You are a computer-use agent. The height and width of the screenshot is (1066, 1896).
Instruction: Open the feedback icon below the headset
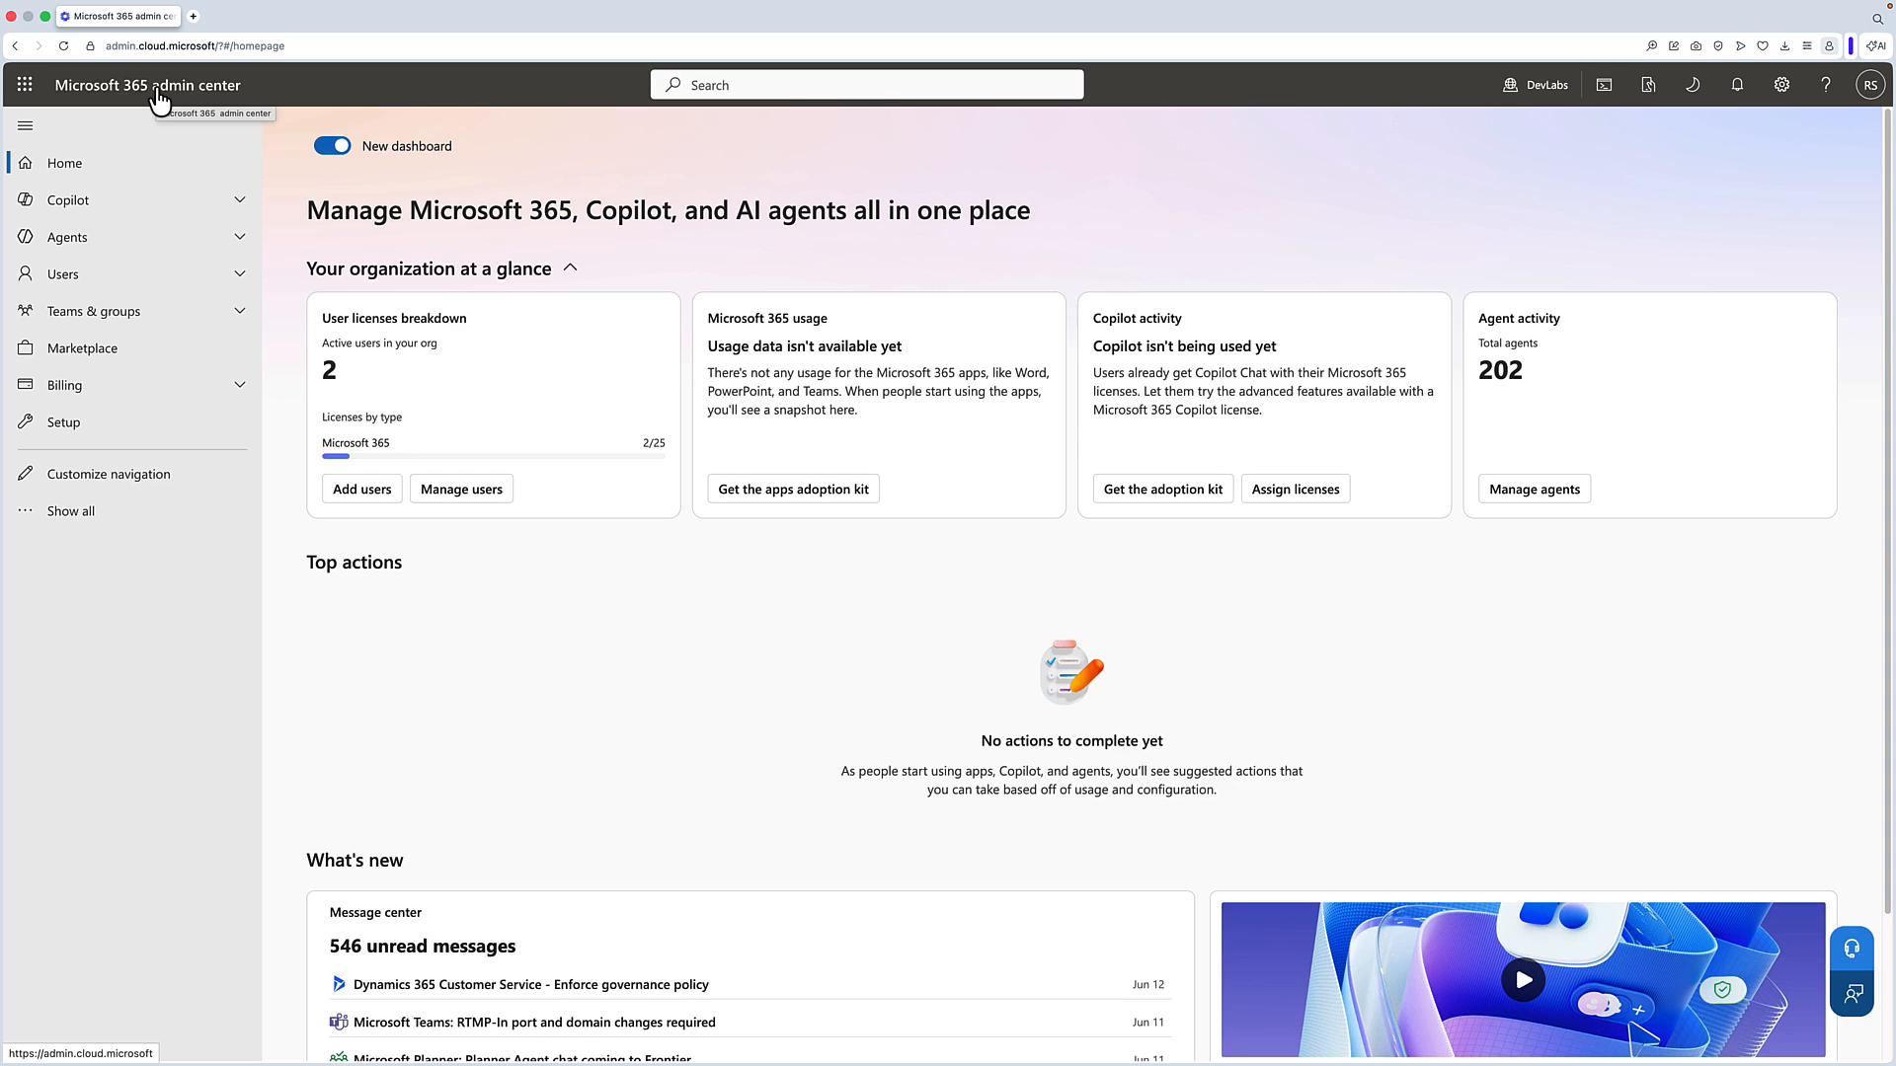coord(1852,994)
